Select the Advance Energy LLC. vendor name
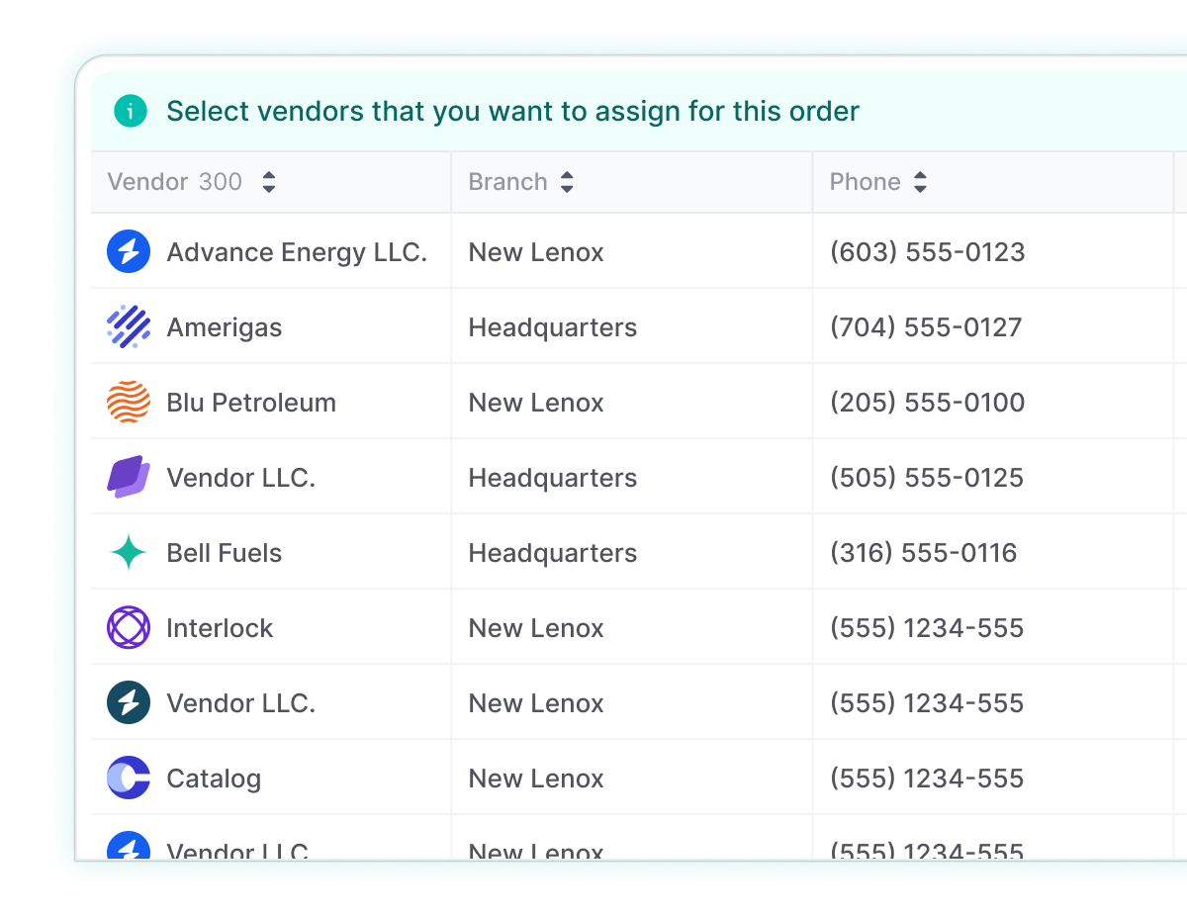The width and height of the screenshot is (1187, 918). [297, 252]
